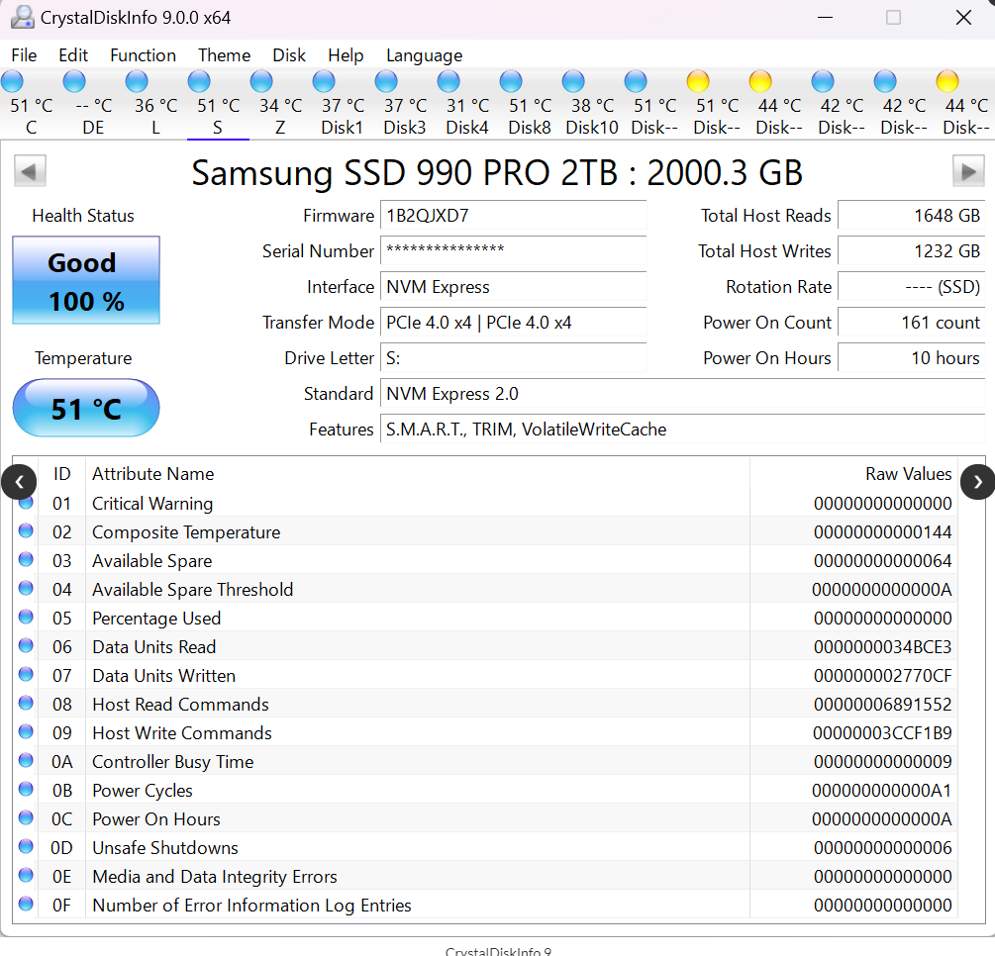Select the Controller Busy Time row

tap(485, 761)
